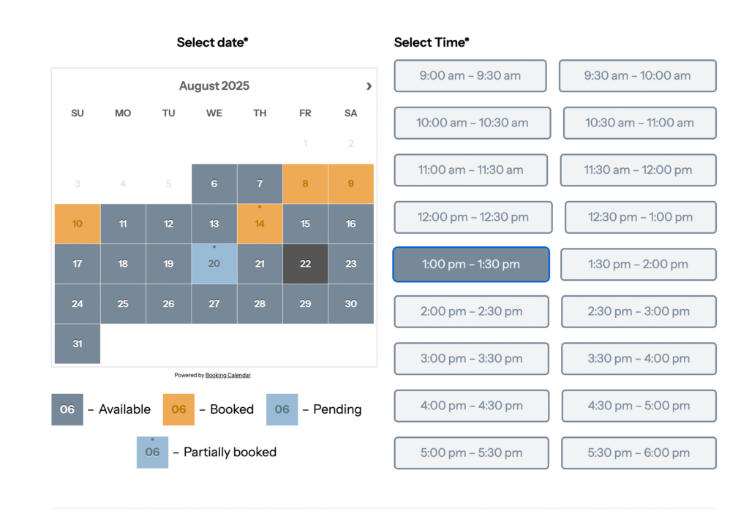Screen dimensions: 749x519
Task: Pick partially booked date August 20
Action: (214, 264)
